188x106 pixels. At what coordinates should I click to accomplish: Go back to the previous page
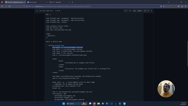click(2, 6)
